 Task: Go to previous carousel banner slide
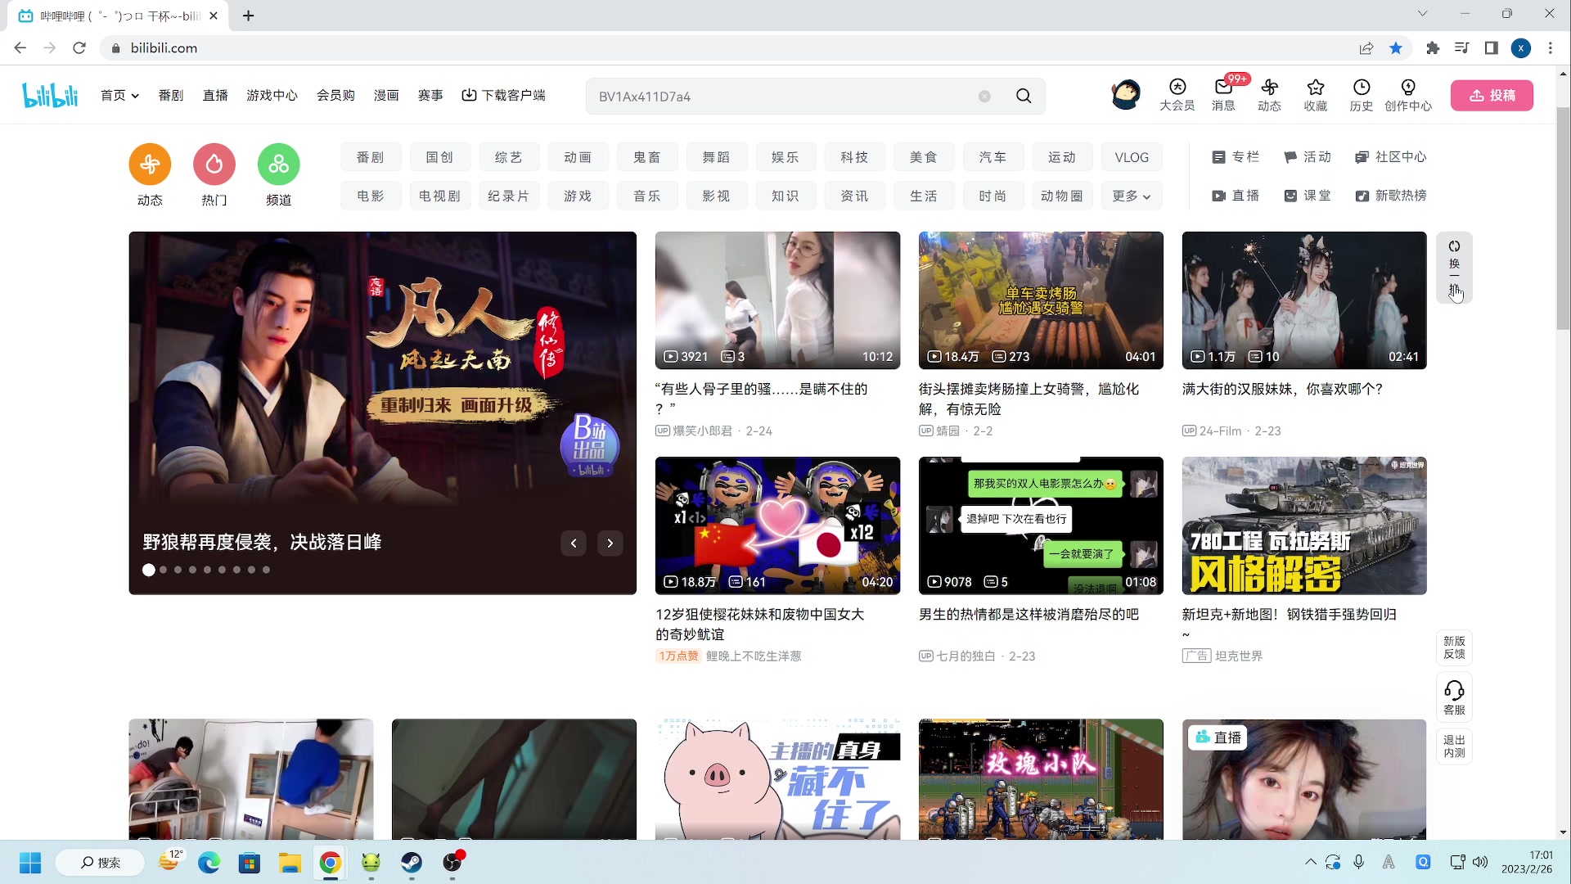click(x=574, y=543)
